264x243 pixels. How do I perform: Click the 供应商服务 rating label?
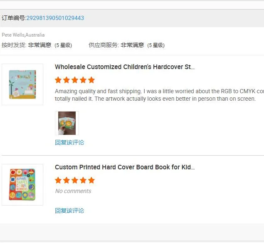coord(104,45)
